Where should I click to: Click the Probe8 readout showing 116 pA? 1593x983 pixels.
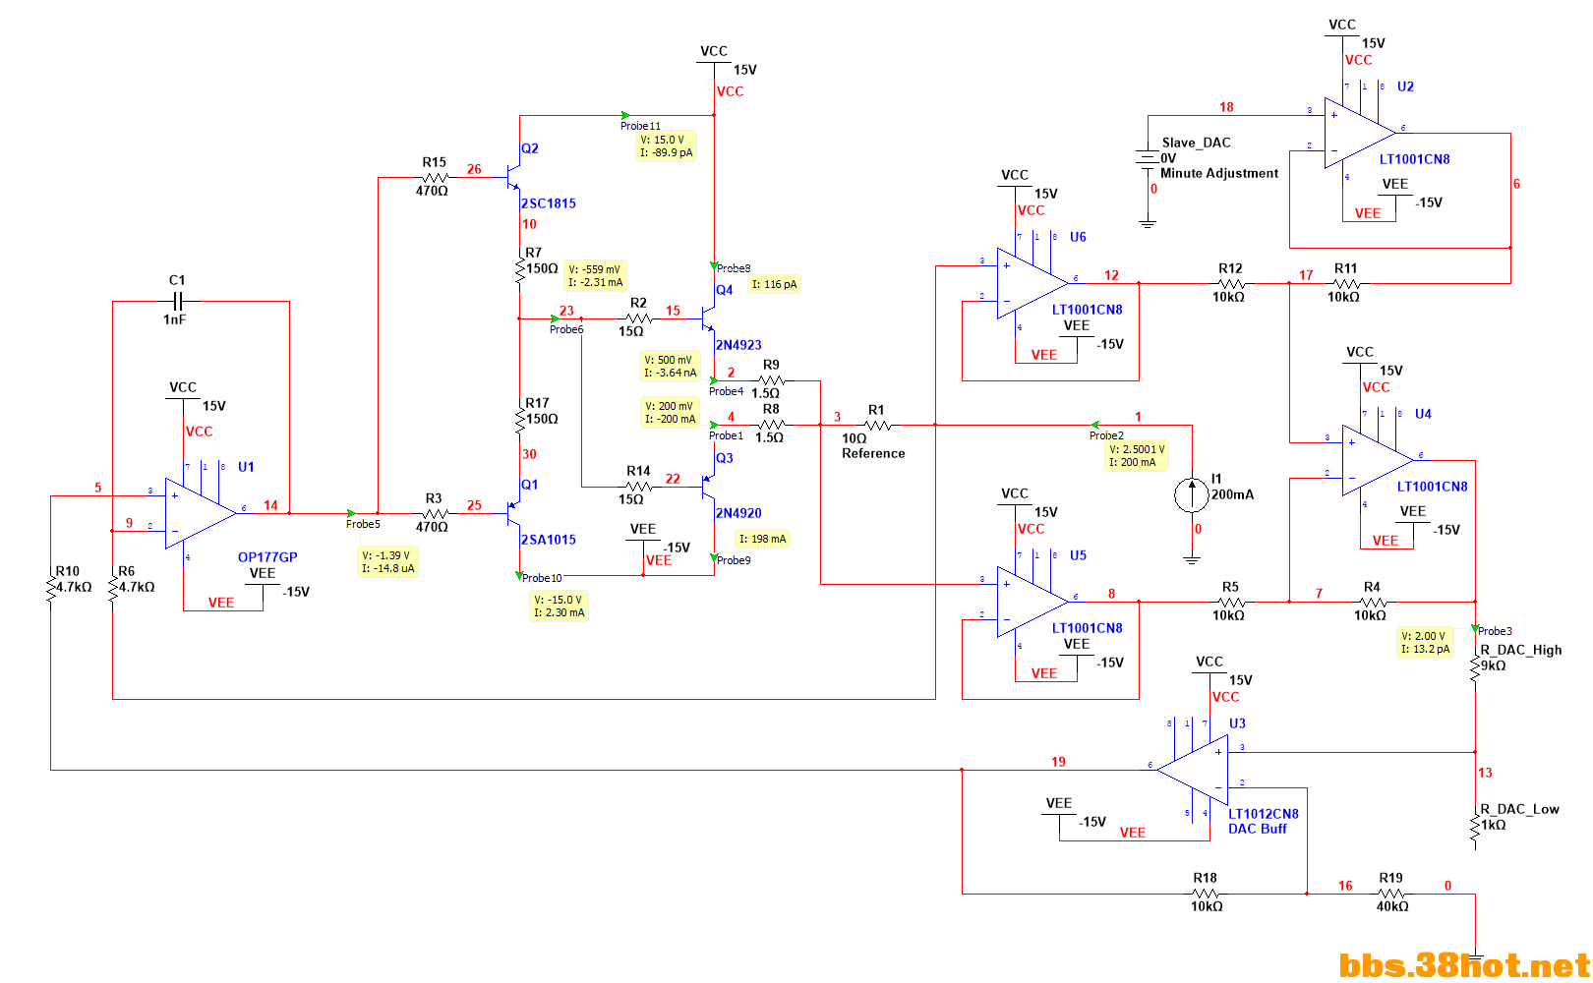(775, 284)
